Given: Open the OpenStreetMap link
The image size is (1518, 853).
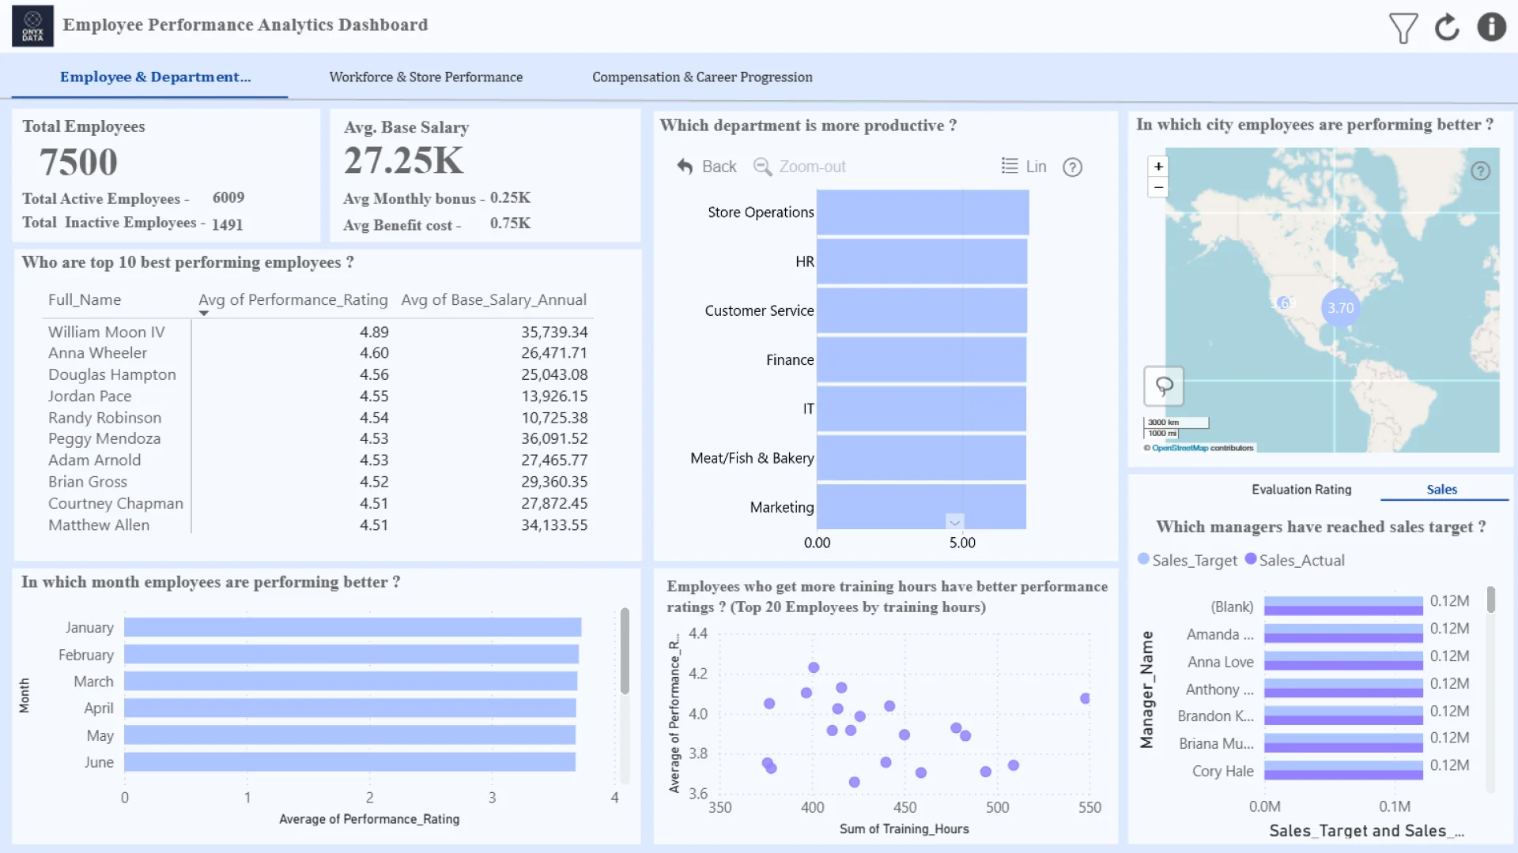Looking at the screenshot, I should coord(1180,448).
